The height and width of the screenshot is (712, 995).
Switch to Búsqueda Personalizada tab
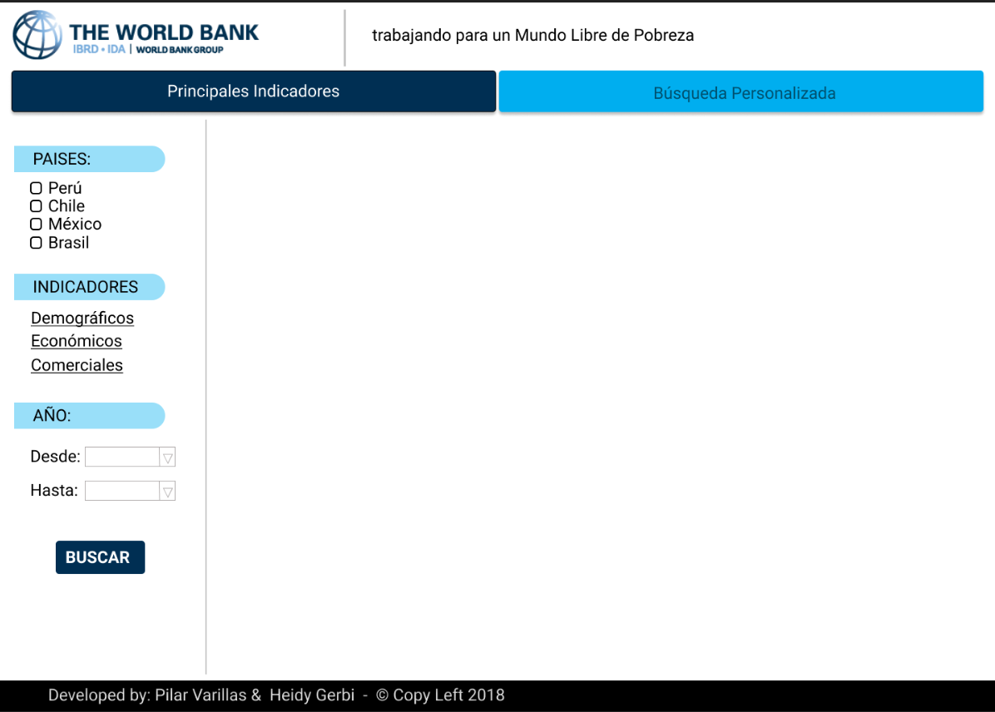click(x=741, y=92)
